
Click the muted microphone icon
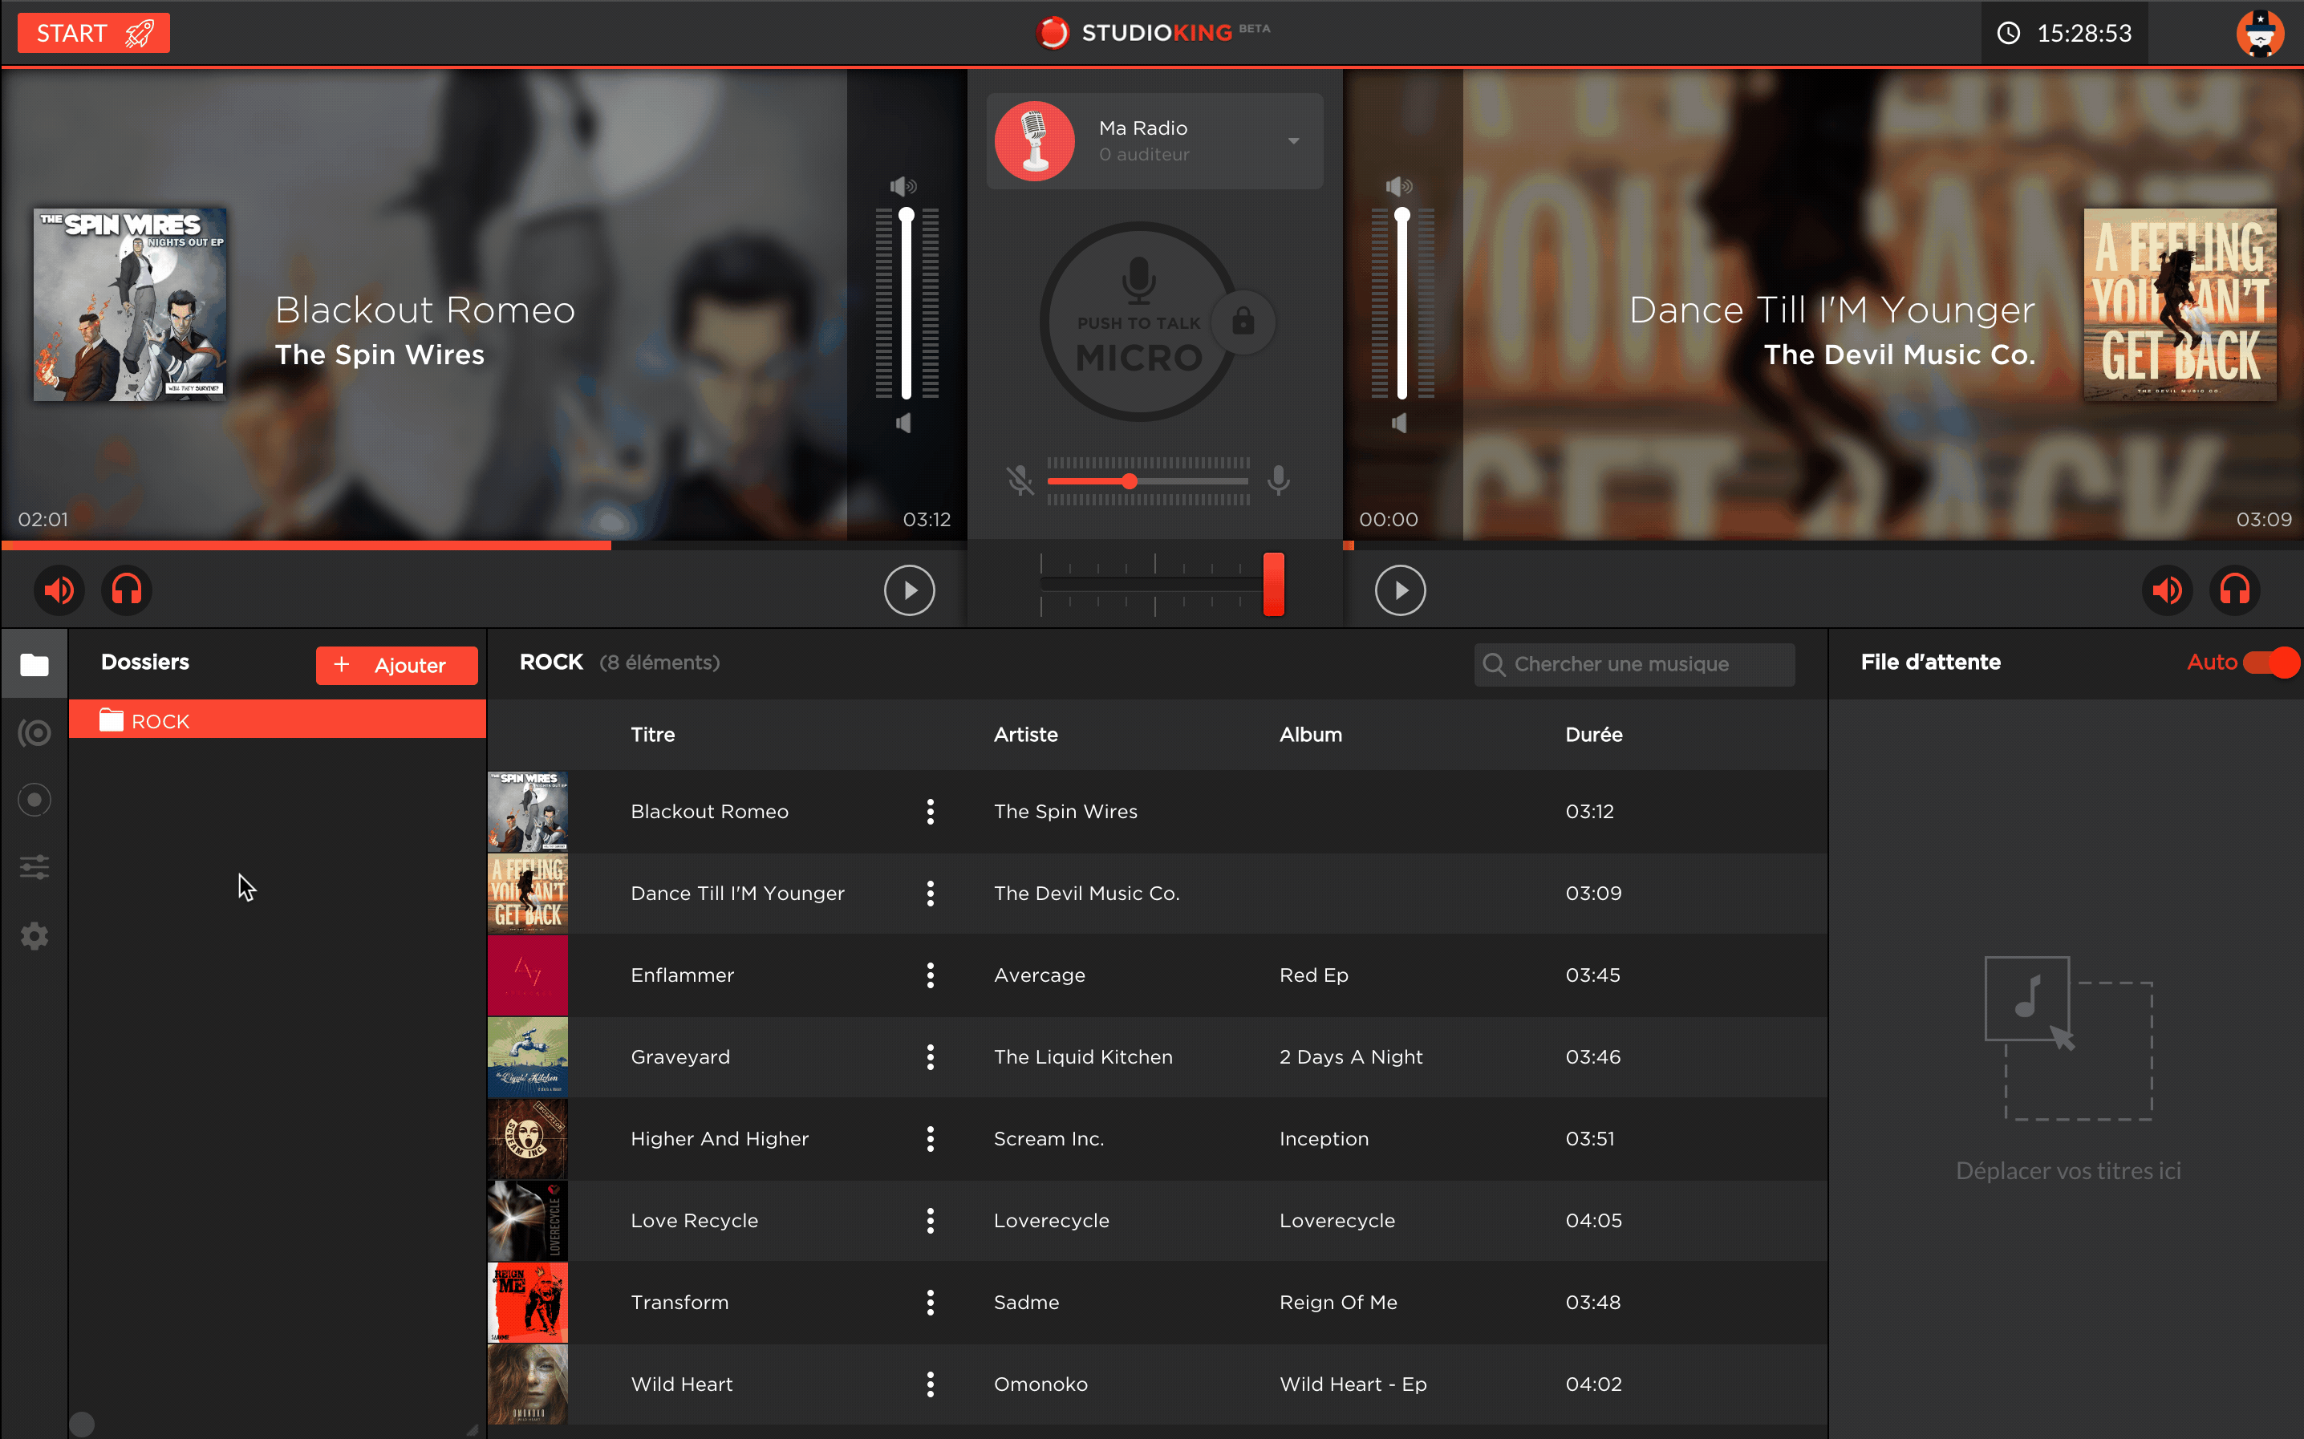(1020, 480)
